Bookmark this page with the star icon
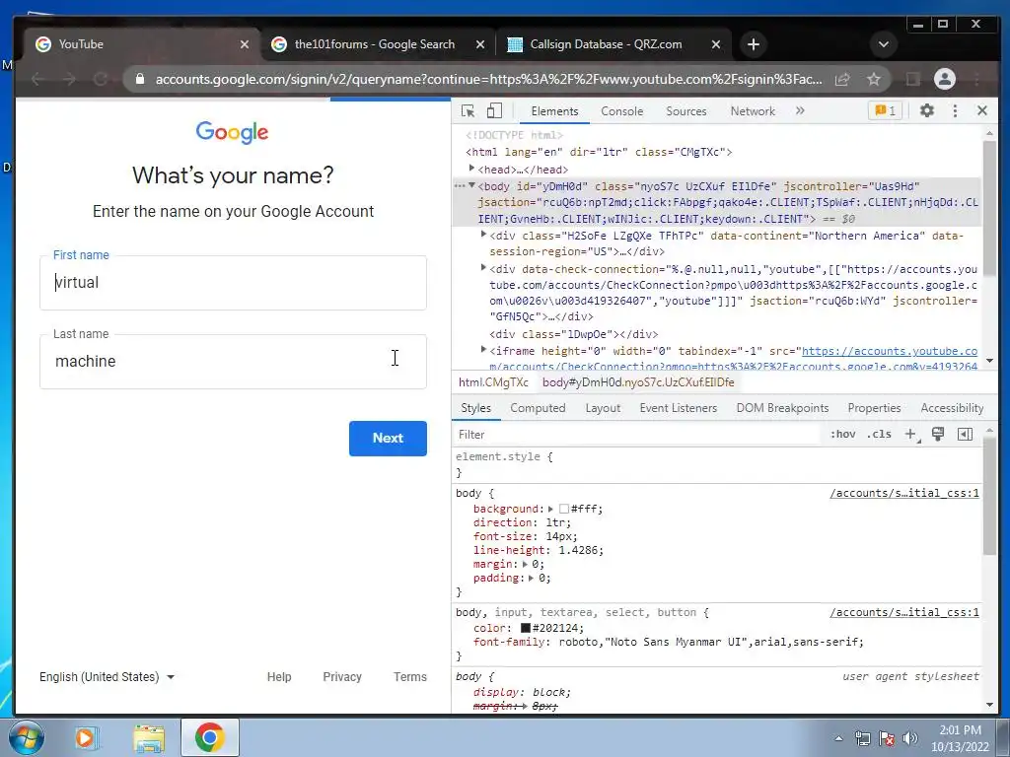The height and width of the screenshot is (757, 1010). pos(874,79)
